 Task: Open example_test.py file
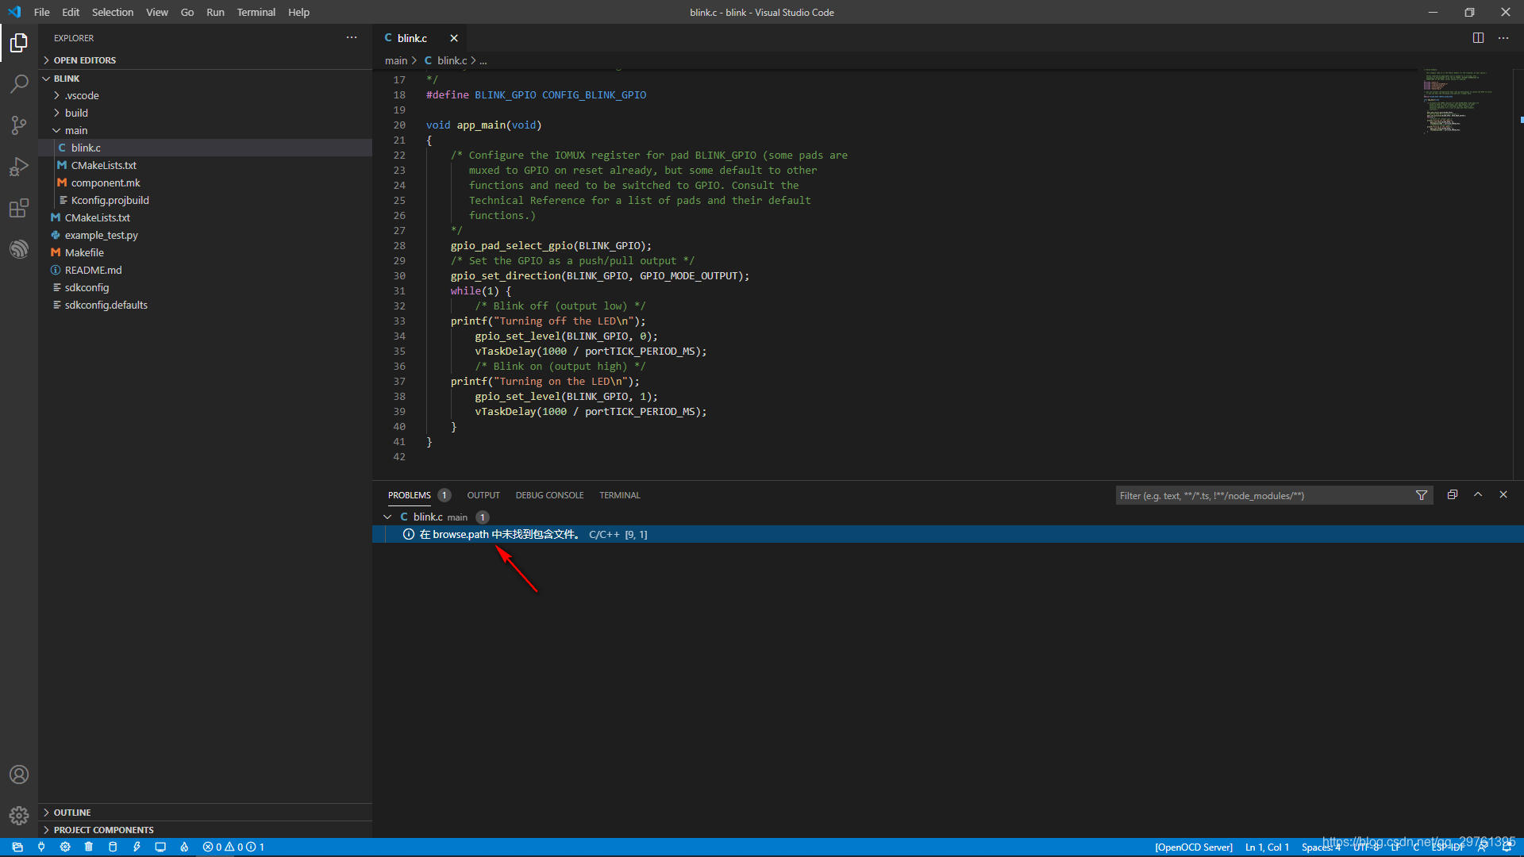click(x=205, y=235)
